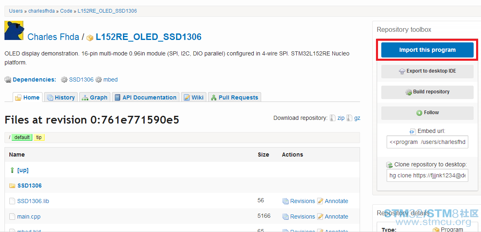Click the green up arrow icon

[x=12, y=170]
